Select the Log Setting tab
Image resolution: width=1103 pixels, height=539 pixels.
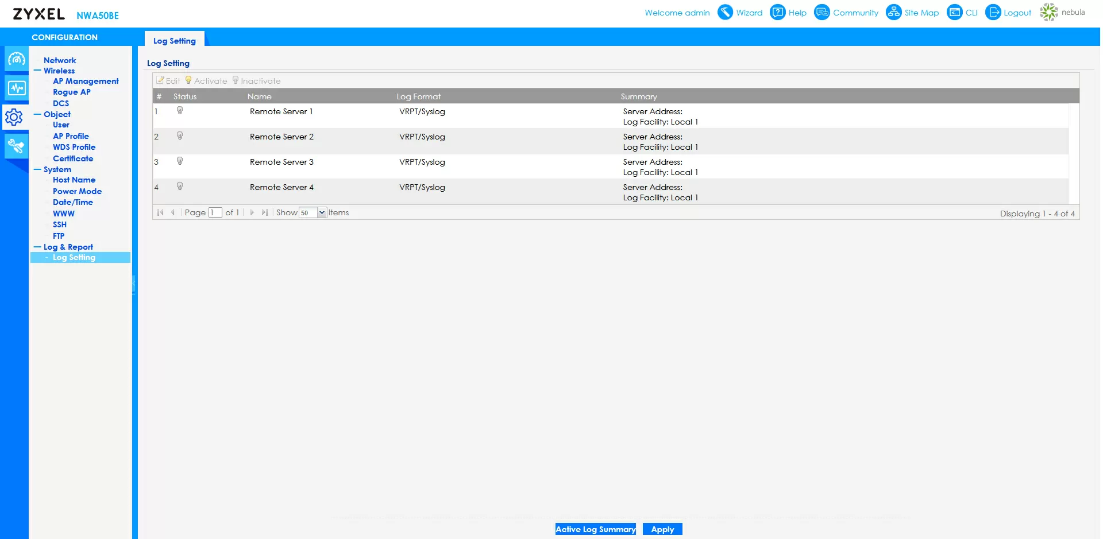[175, 41]
